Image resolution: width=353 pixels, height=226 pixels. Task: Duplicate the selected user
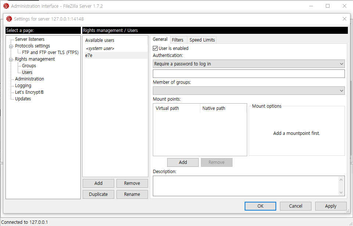[98, 194]
